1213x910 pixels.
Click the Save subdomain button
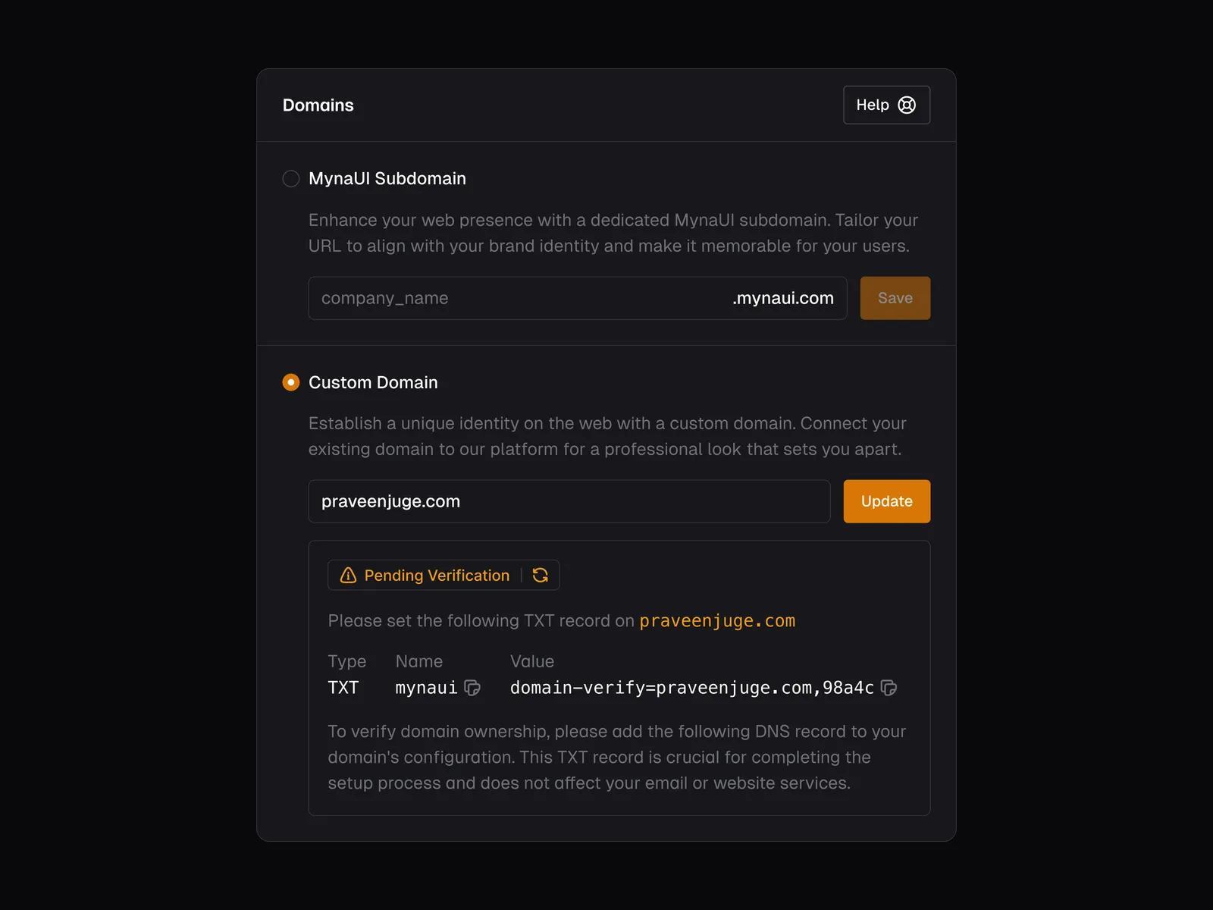[895, 298]
